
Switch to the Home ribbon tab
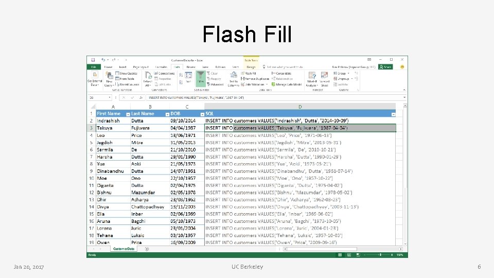[x=108, y=67]
